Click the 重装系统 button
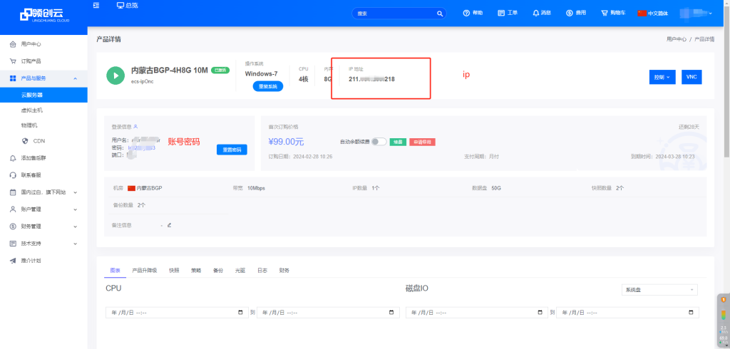 (x=268, y=86)
